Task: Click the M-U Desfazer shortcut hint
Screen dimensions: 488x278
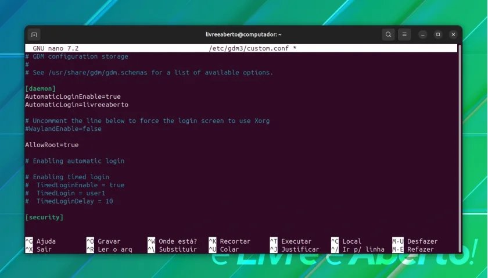Action: click(415, 241)
